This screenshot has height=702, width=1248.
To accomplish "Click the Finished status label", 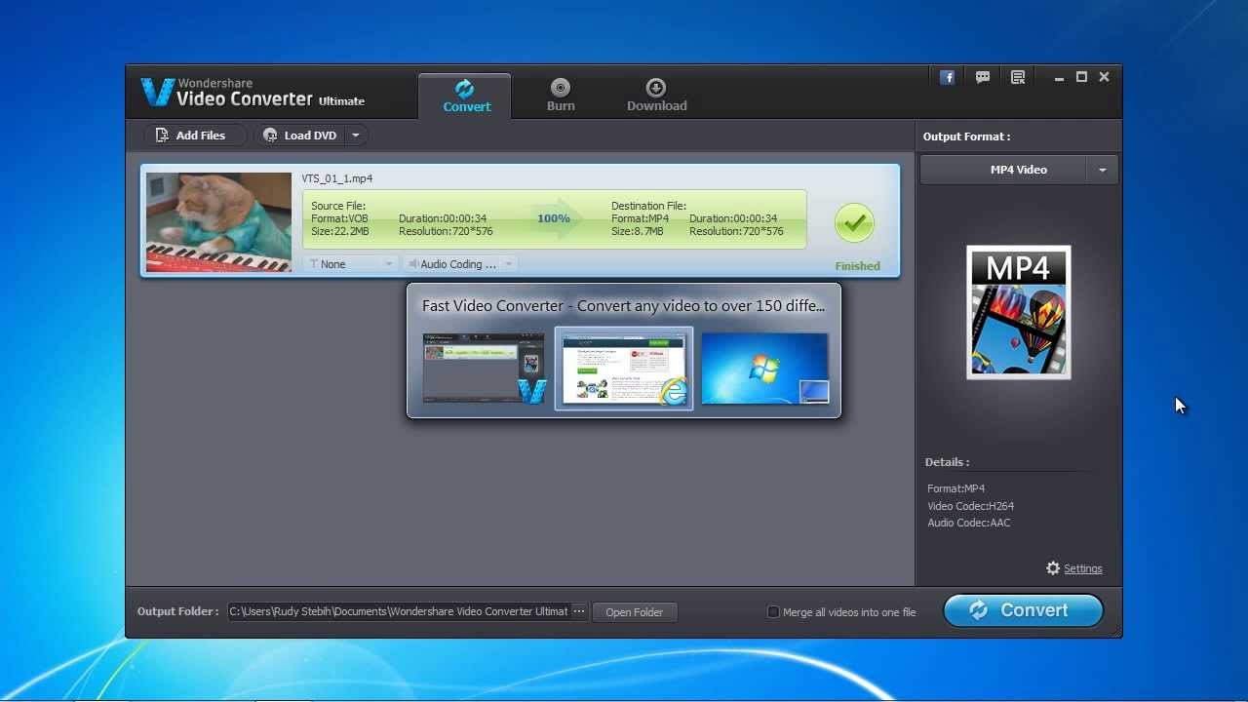I will [x=857, y=265].
